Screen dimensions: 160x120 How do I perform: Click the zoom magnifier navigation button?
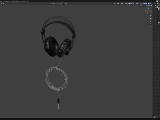point(151,16)
